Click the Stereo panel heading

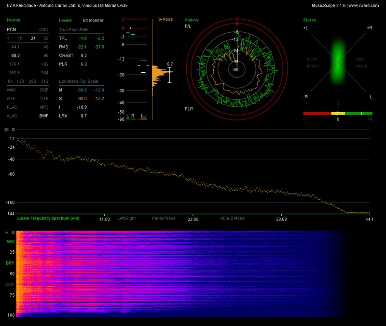point(309,20)
